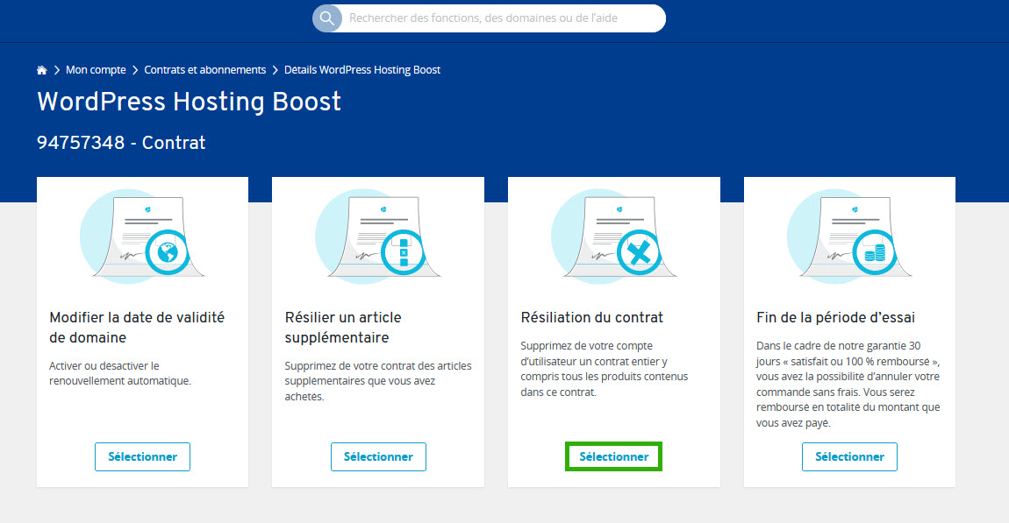Select Modifier la date de validité de domaine
The image size is (1009, 523).
tap(142, 456)
